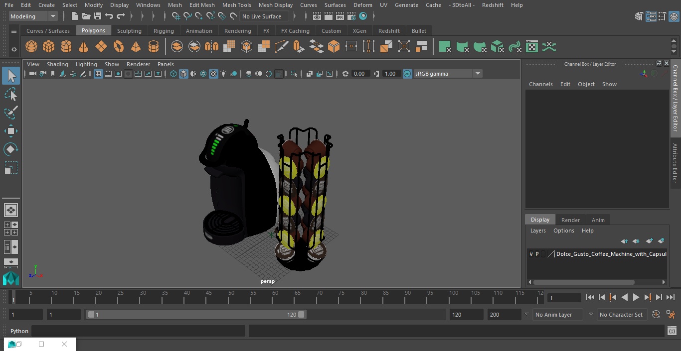Click the current frame field
Screen dimensions: 681x351
pos(564,298)
